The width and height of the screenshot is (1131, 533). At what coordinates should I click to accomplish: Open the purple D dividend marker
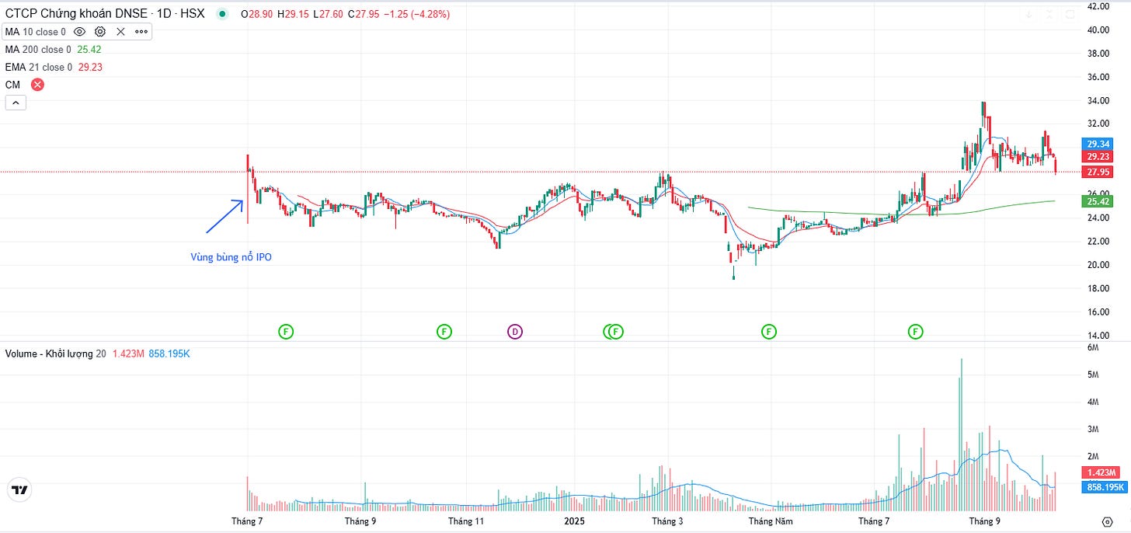click(515, 332)
